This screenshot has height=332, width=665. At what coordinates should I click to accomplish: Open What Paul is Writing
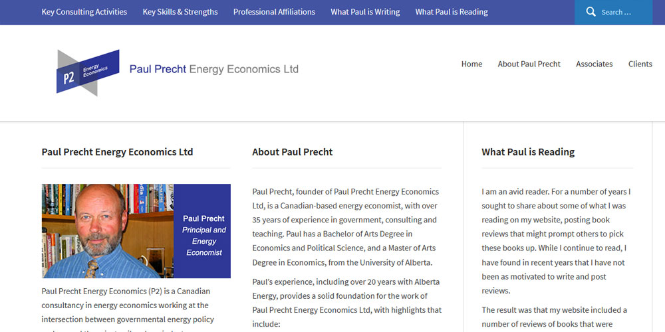(365, 12)
